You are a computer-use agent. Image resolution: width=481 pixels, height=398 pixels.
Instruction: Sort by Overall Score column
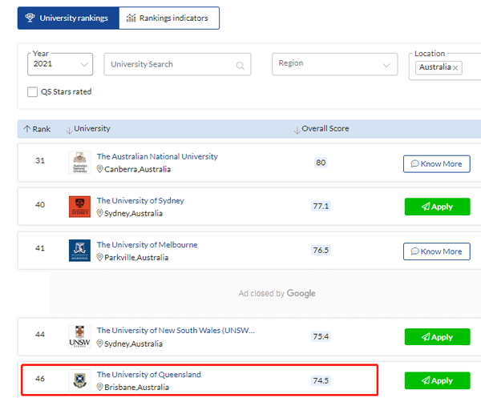321,129
